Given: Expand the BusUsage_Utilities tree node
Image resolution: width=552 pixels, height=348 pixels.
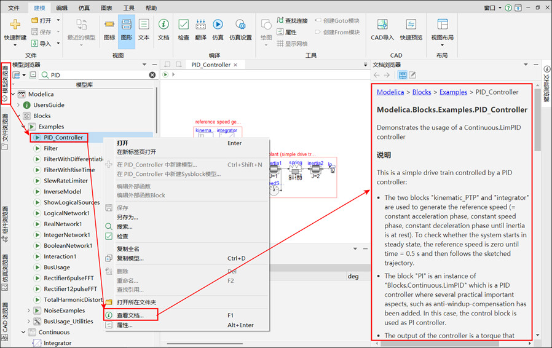Looking at the screenshot, I should pos(29,321).
